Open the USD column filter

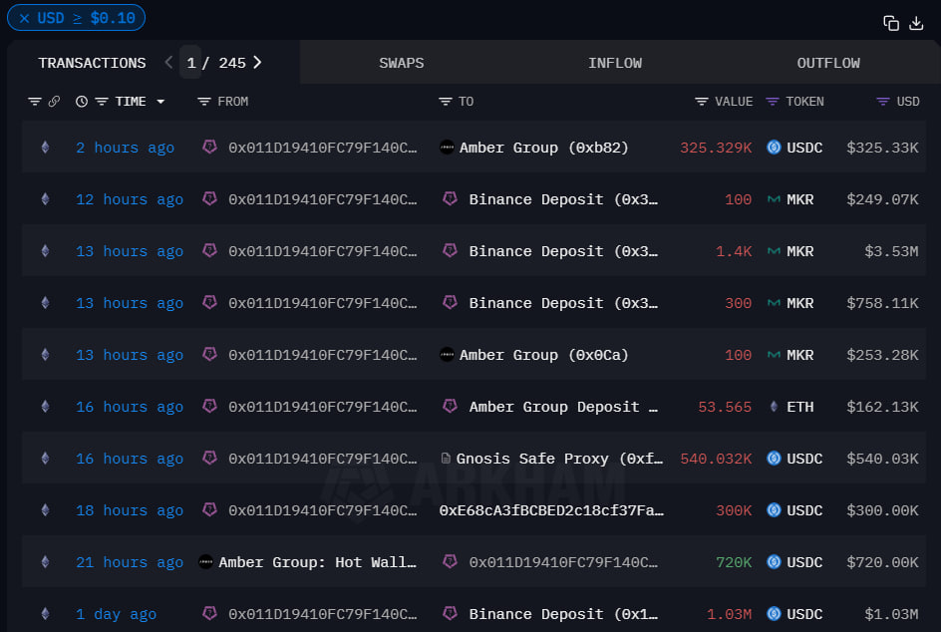click(x=883, y=102)
